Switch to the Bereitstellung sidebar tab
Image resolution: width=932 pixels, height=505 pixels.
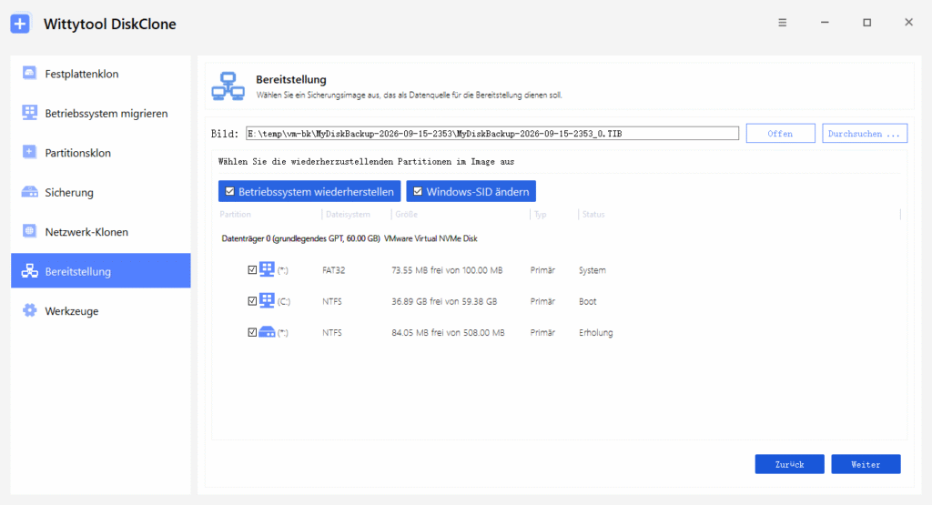100,271
